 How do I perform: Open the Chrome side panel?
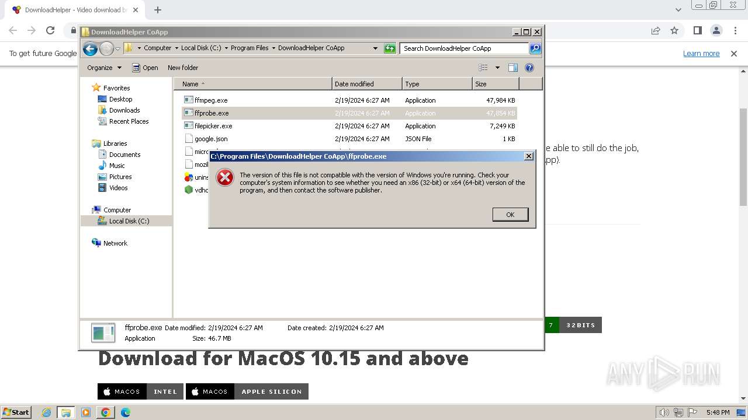point(697,30)
